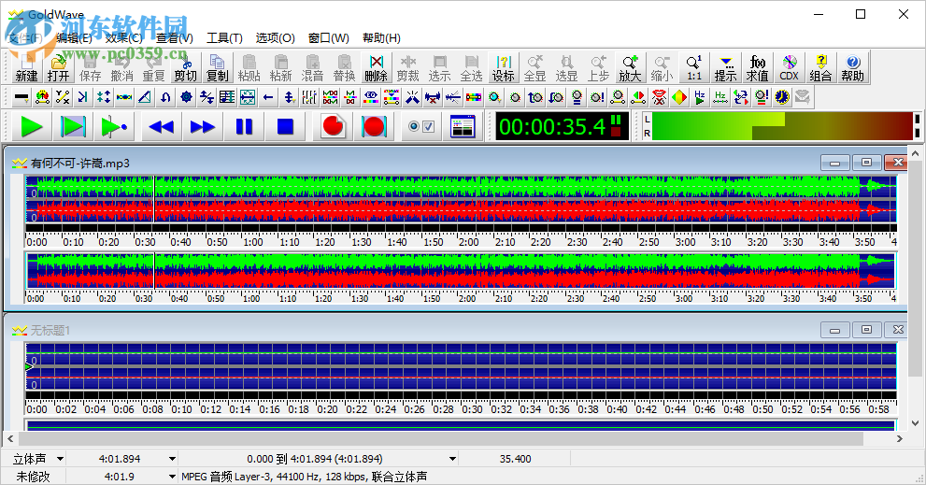Open the 工具(T) menu
This screenshot has height=485, width=926.
224,38
